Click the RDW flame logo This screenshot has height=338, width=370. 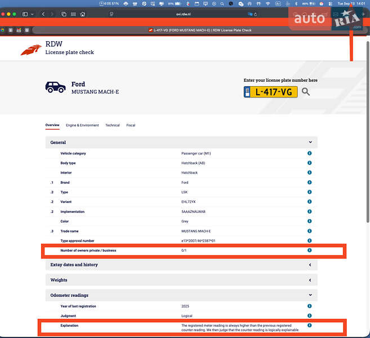point(31,50)
